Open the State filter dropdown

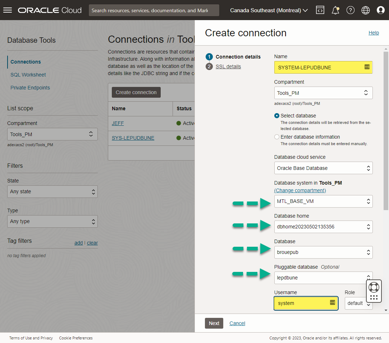point(52,191)
